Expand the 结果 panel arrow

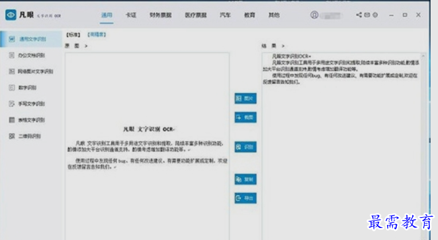[x=283, y=46]
